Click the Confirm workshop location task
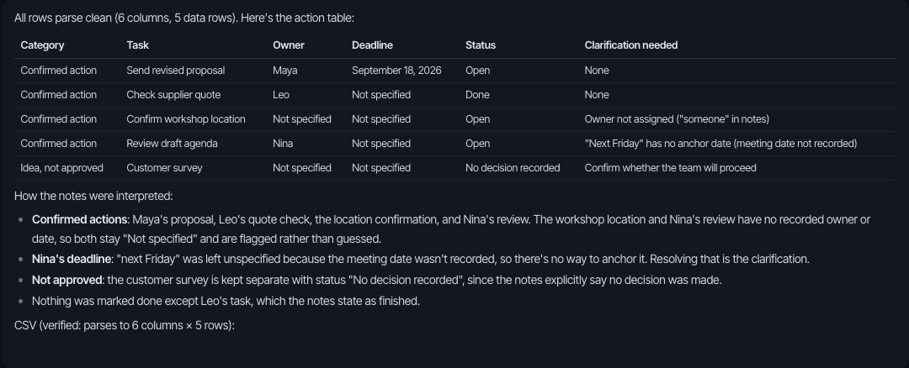This screenshot has width=909, height=368. pyautogui.click(x=185, y=119)
